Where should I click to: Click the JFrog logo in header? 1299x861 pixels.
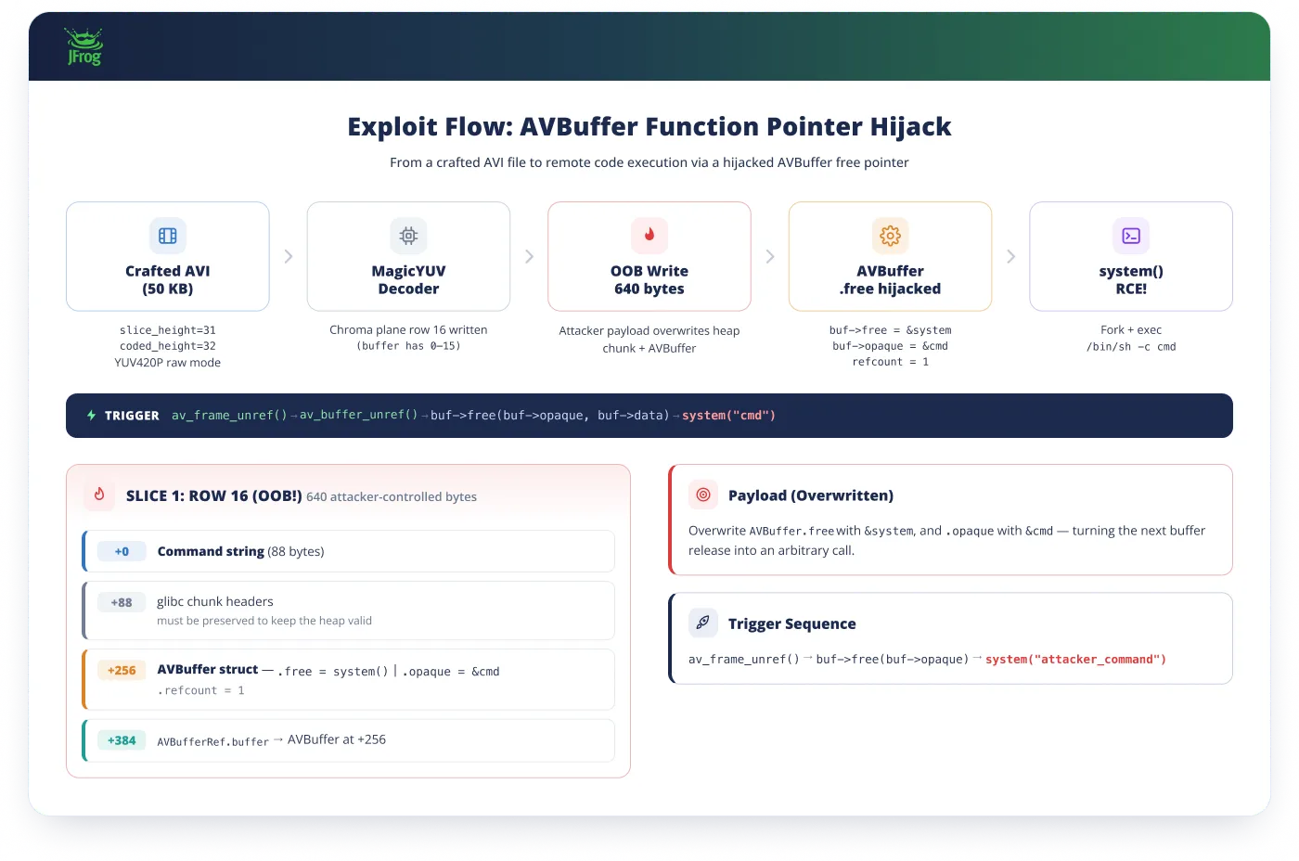pos(84,47)
